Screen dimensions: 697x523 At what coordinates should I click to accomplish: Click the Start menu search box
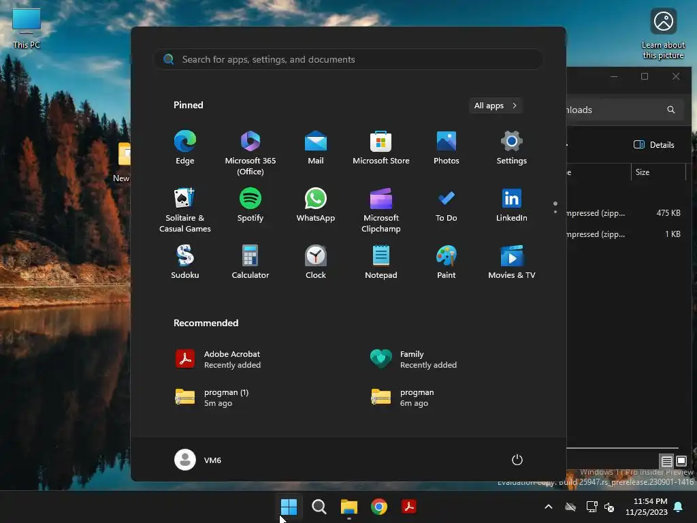(x=348, y=59)
